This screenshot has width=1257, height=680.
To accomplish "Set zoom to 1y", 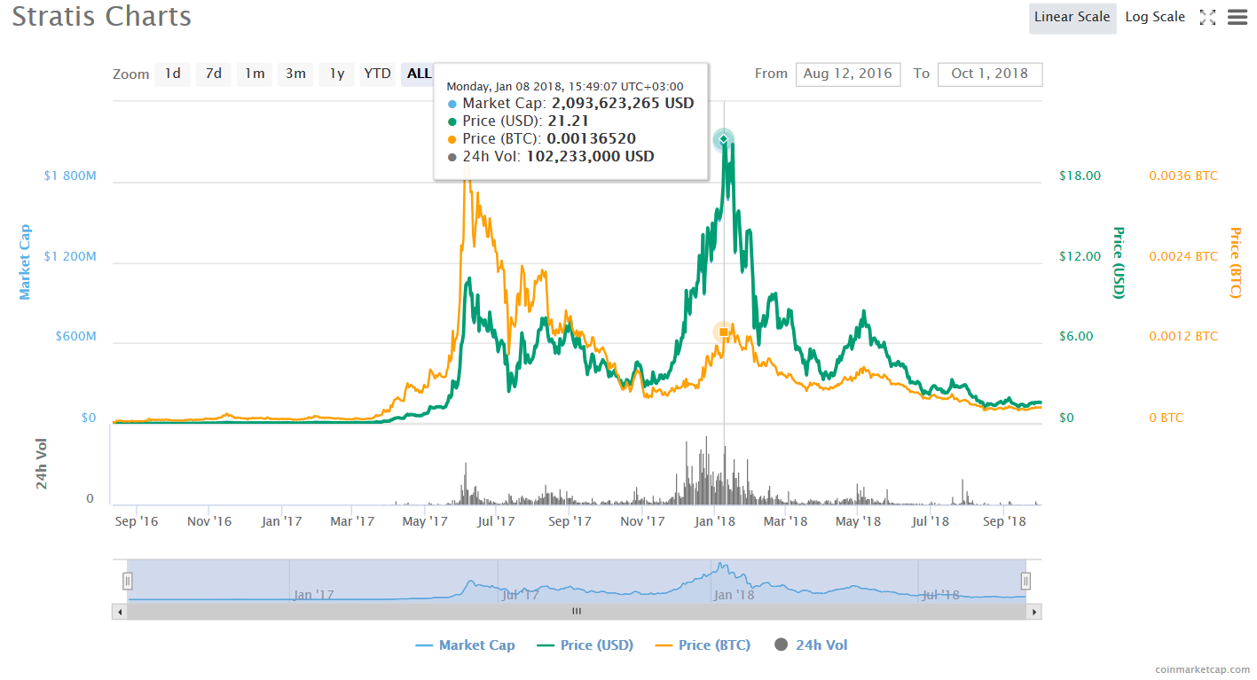I will pyautogui.click(x=337, y=74).
